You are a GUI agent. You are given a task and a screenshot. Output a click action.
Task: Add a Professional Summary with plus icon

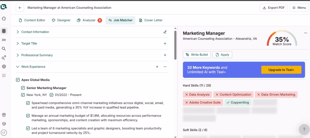pos(165,55)
